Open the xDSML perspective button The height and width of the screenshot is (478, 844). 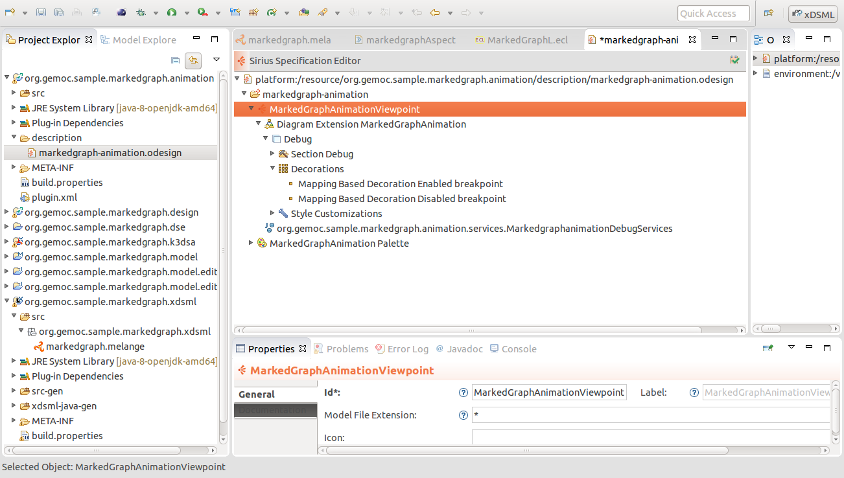pyautogui.click(x=812, y=14)
